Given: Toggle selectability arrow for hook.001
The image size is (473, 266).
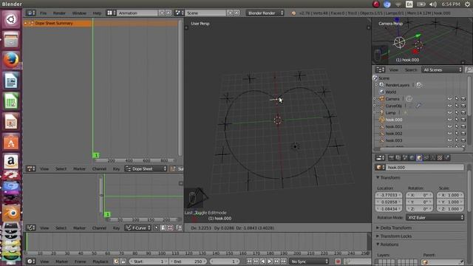Looking at the screenshot, I should [457, 126].
